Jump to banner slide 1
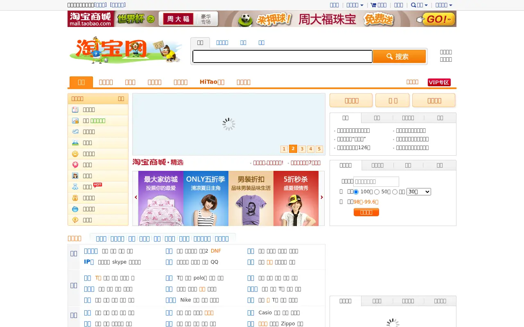Image resolution: width=524 pixels, height=327 pixels. click(284, 149)
